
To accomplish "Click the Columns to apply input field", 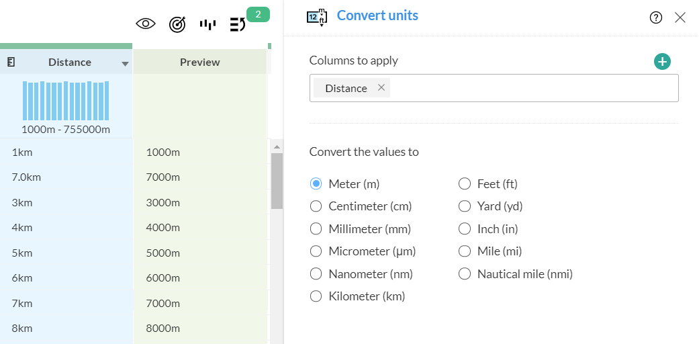I will point(530,88).
